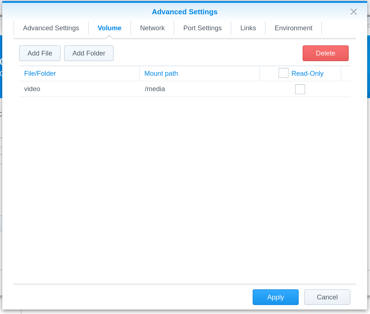370x314 pixels.
Task: Sort entries by Mount path column
Action: click(161, 73)
